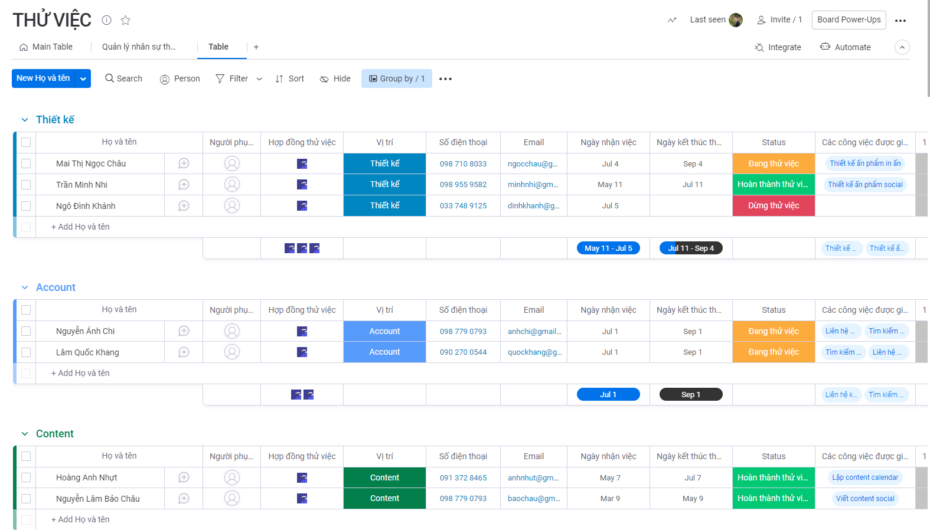
Task: Open board info icon next to title
Action: pos(106,20)
